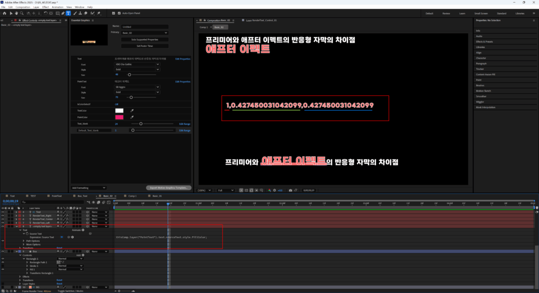Viewport: 539px width, 293px height.
Task: Select the Rotation tool
Action: [x=45, y=13]
